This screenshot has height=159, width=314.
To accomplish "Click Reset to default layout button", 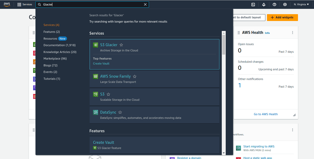I will point(249,17).
